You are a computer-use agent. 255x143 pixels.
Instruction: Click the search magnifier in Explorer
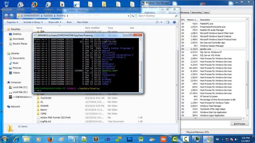pos(176,16)
